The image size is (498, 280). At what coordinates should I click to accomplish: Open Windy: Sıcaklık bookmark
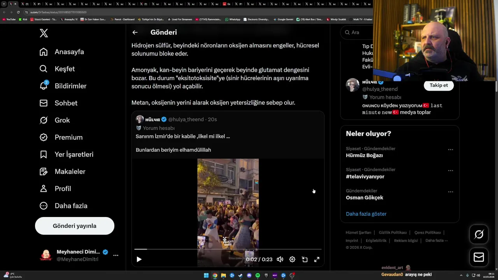[x=336, y=19]
